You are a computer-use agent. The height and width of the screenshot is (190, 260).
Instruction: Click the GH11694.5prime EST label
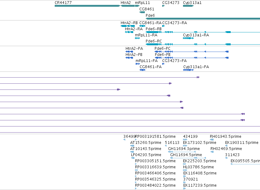click(x=186, y=155)
